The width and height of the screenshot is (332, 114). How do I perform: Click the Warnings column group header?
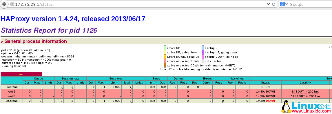coord(237,78)
